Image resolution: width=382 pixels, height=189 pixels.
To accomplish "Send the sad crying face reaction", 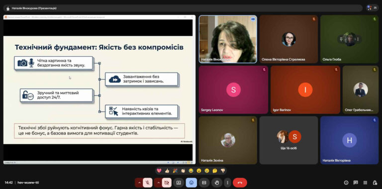I will (207, 171).
